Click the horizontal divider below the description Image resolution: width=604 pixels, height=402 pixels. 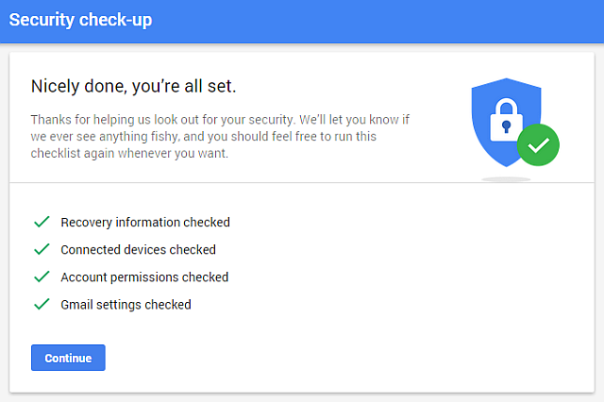(x=302, y=182)
